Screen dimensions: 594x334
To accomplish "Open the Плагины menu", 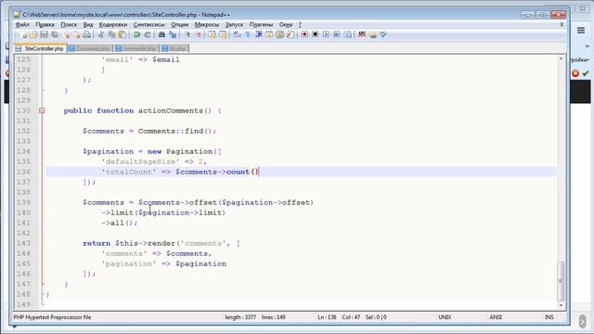I will tap(261, 25).
